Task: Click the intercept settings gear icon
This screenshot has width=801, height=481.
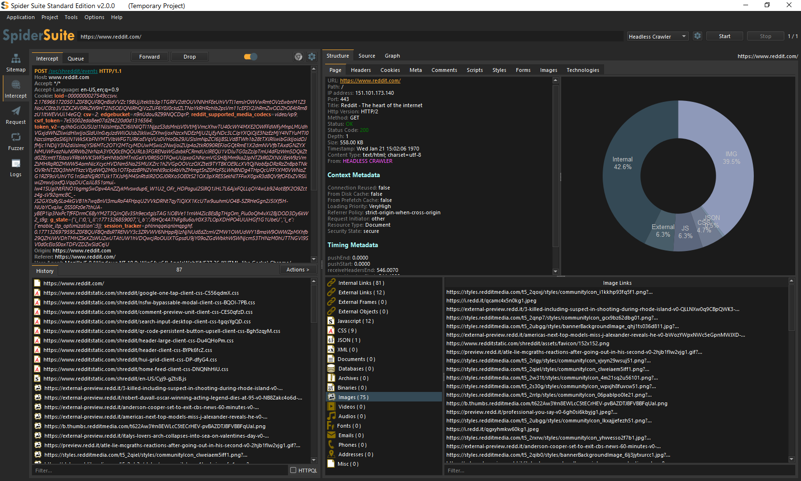Action: click(312, 57)
